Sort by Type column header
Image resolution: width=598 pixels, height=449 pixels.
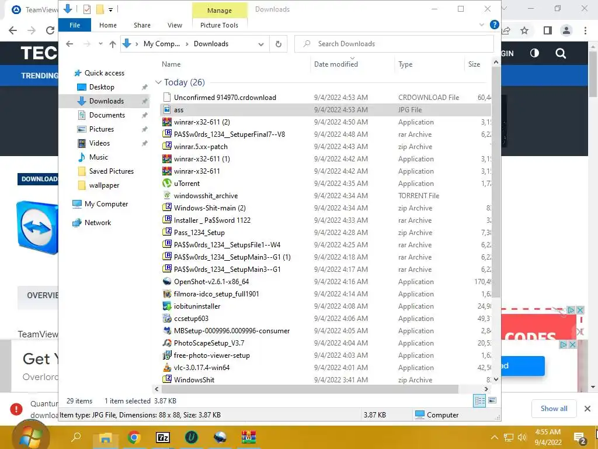(x=405, y=64)
